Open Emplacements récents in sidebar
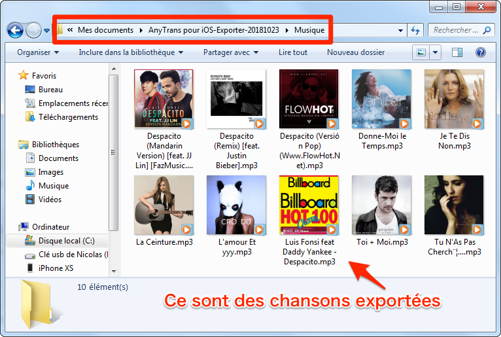Image resolution: width=501 pixels, height=337 pixels. [73, 103]
